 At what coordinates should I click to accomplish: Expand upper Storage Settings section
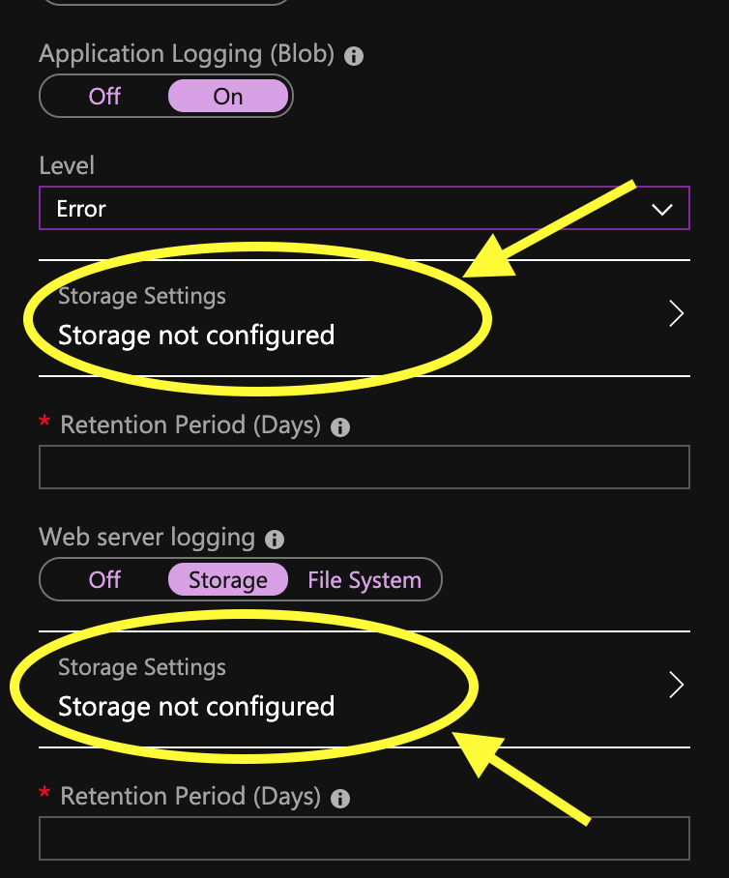click(x=364, y=313)
